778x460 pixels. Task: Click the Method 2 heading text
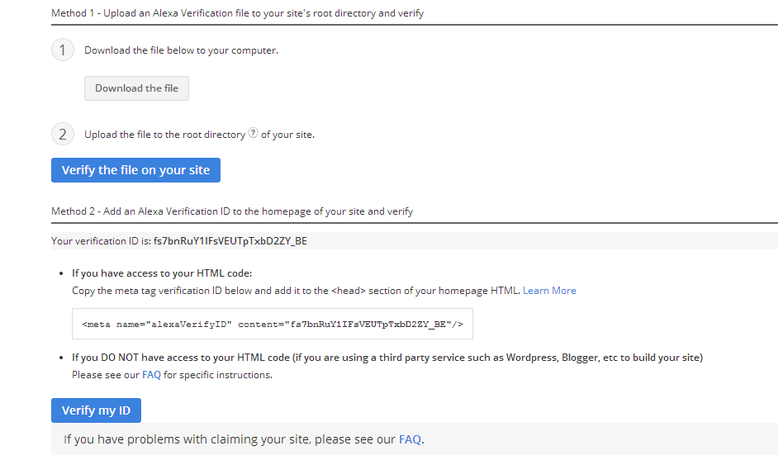pos(232,211)
